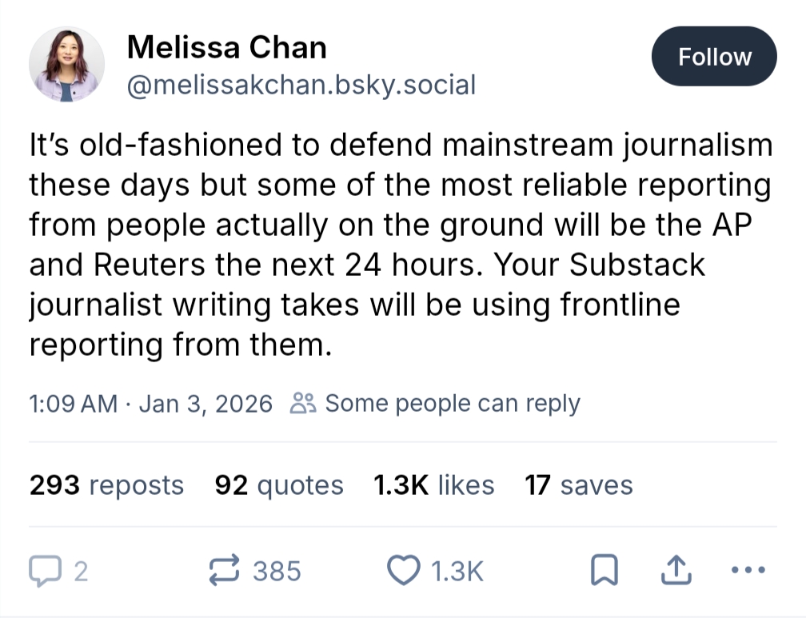806x618 pixels.
Task: View the 293 reposts list
Action: point(106,485)
